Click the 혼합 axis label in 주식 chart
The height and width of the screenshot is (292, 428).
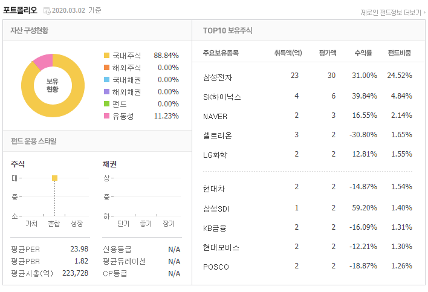54,224
